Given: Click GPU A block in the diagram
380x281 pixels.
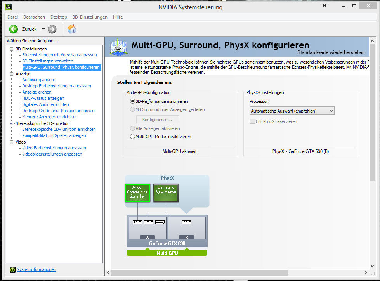Looking at the screenshot, I should [147, 228].
